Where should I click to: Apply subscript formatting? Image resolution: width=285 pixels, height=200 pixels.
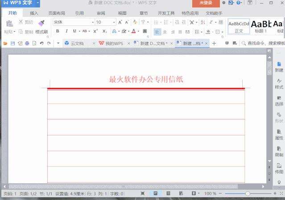tap(104, 31)
